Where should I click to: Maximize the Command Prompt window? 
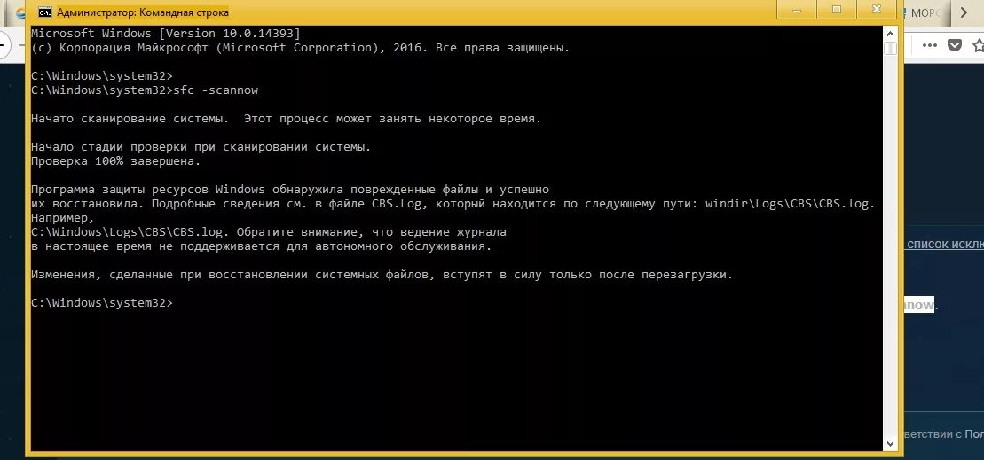(x=836, y=10)
